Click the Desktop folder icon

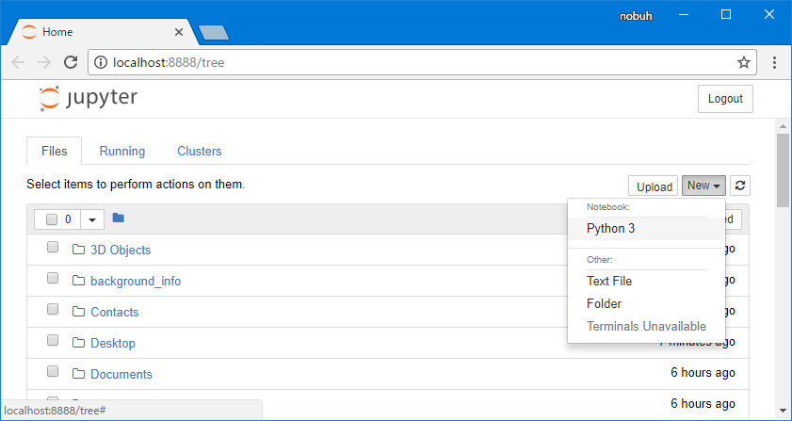coord(78,343)
